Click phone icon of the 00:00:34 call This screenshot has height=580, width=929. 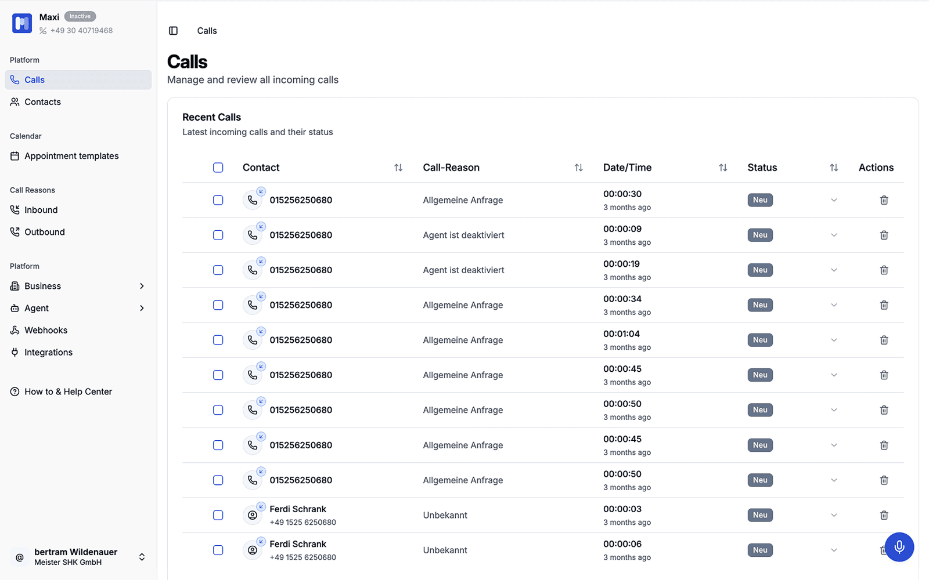pyautogui.click(x=253, y=305)
